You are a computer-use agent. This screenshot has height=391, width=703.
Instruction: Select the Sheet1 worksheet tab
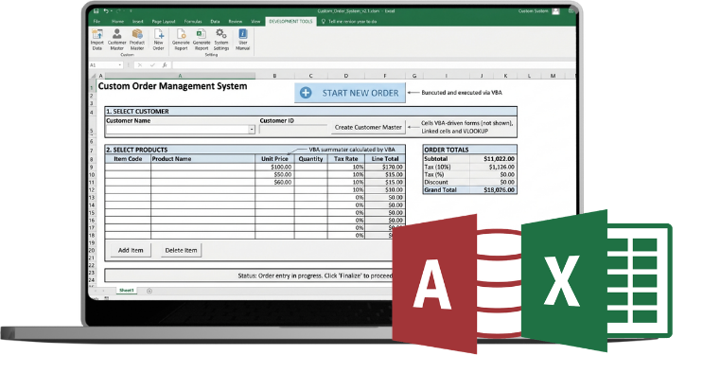click(127, 291)
